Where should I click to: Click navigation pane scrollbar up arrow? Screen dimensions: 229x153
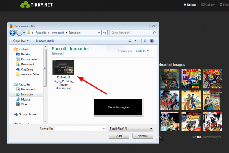45,47
